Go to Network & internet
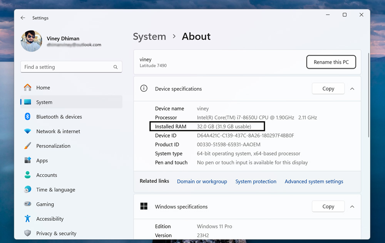This screenshot has height=243, width=385. [71, 131]
